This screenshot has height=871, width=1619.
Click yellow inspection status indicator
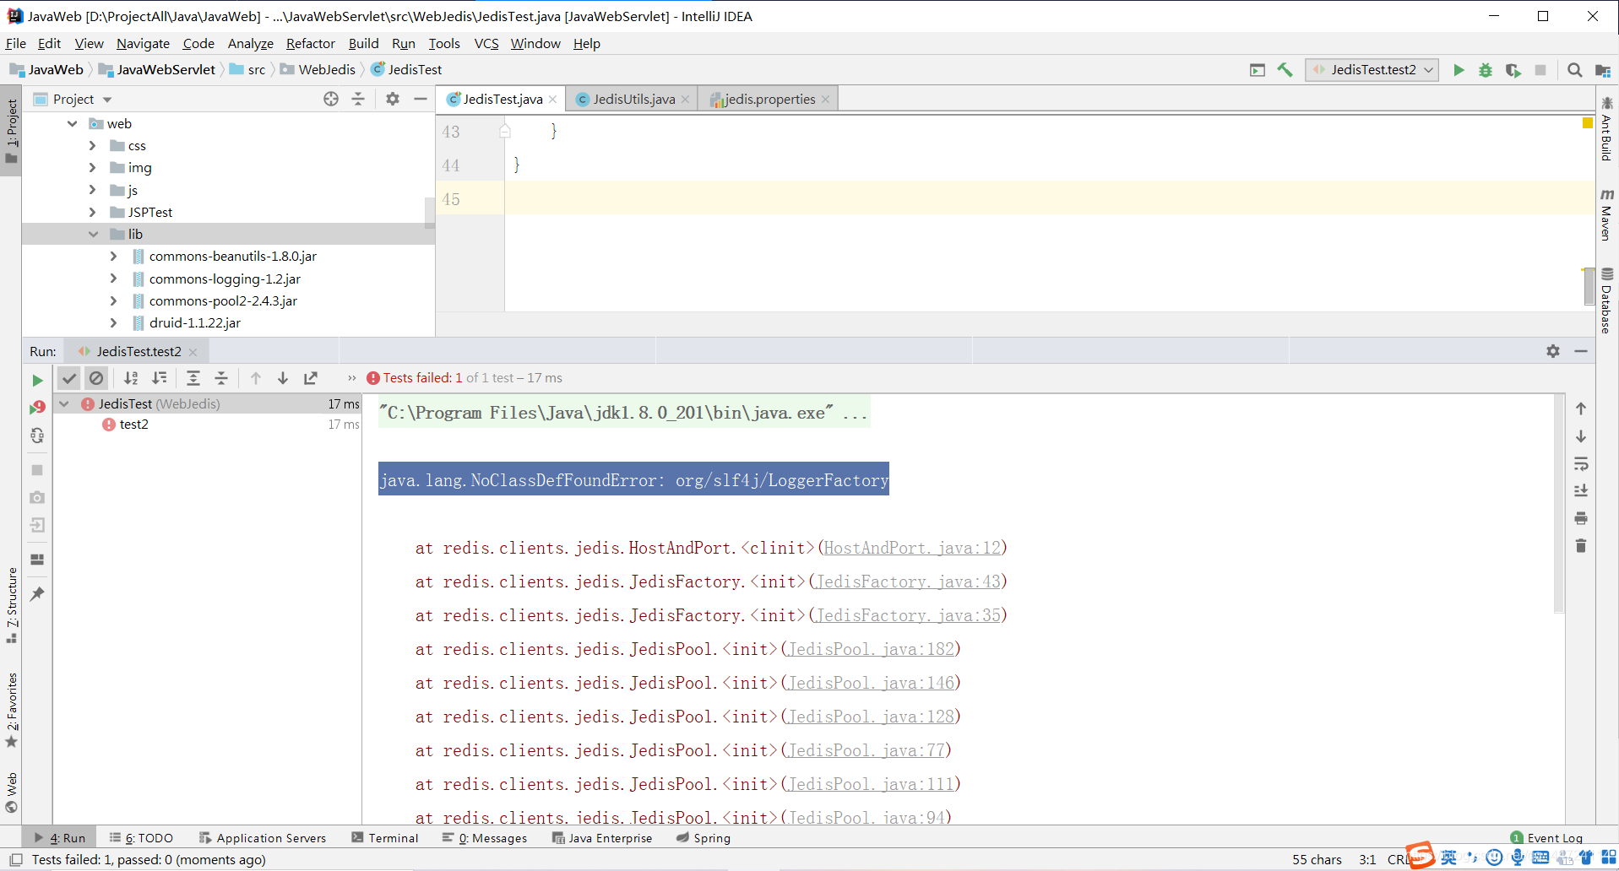pos(1588,123)
